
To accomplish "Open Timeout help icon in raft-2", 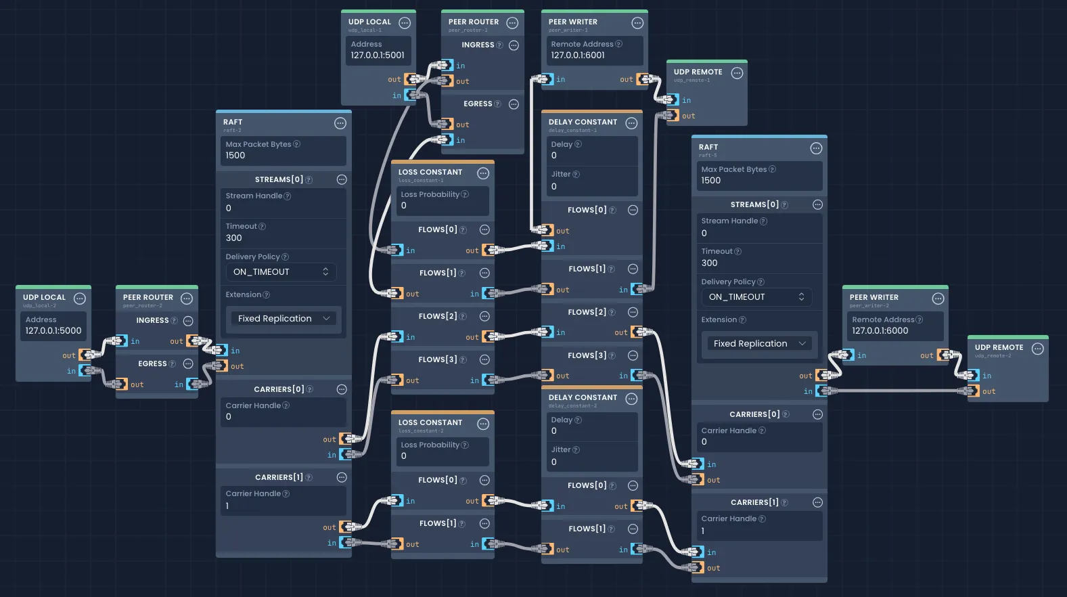I will coord(262,227).
